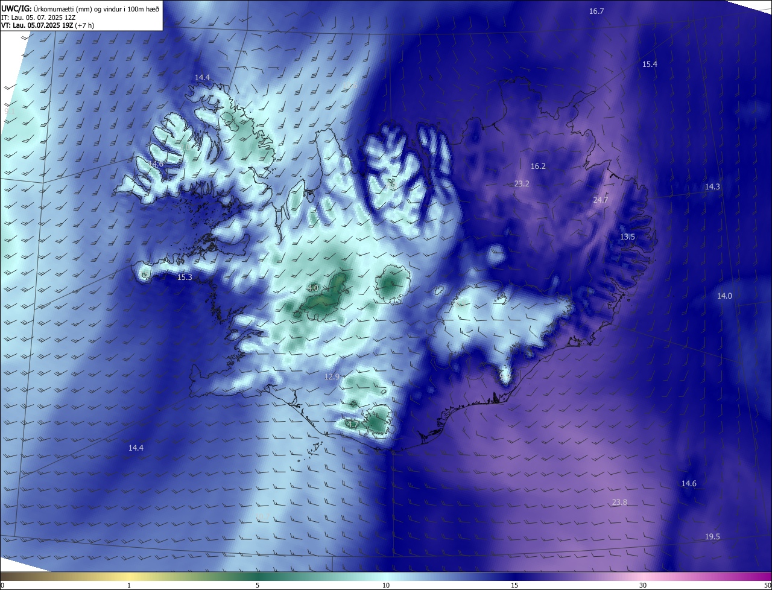Click the 23.8 value on the map
Image resolution: width=772 pixels, height=590 pixels.
point(619,502)
